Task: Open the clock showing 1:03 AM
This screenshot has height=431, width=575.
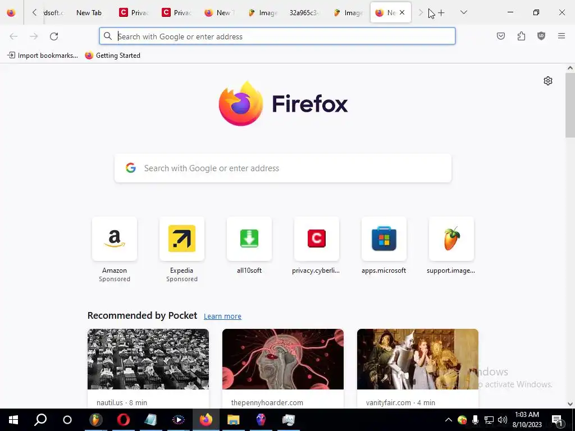Action: click(527, 420)
